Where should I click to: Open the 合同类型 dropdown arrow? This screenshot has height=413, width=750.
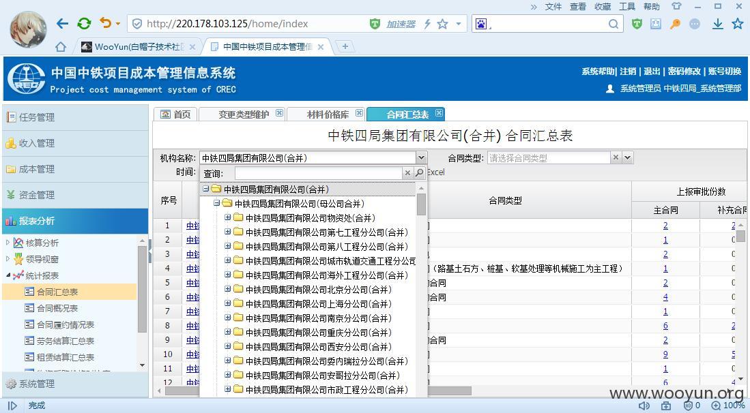628,157
